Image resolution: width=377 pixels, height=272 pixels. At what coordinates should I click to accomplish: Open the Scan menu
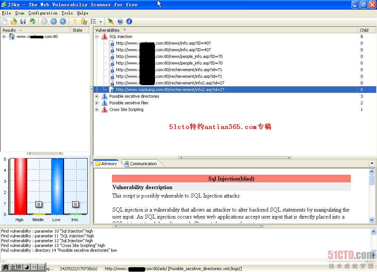point(20,13)
